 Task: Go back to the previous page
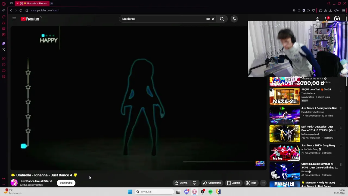click(11, 10)
